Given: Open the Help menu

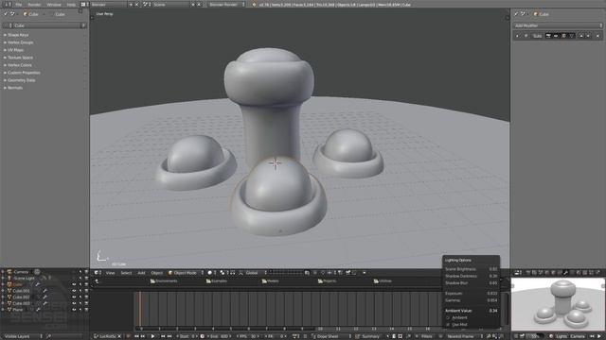Looking at the screenshot, I should pos(71,5).
